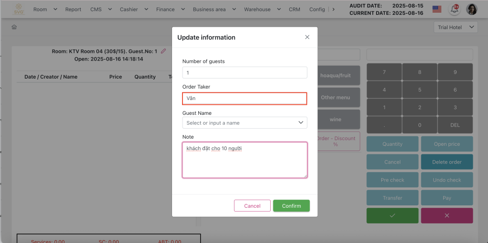Click the pencil edit icon beside Guest.No
Image resolution: width=488 pixels, height=243 pixels.
[x=163, y=51]
